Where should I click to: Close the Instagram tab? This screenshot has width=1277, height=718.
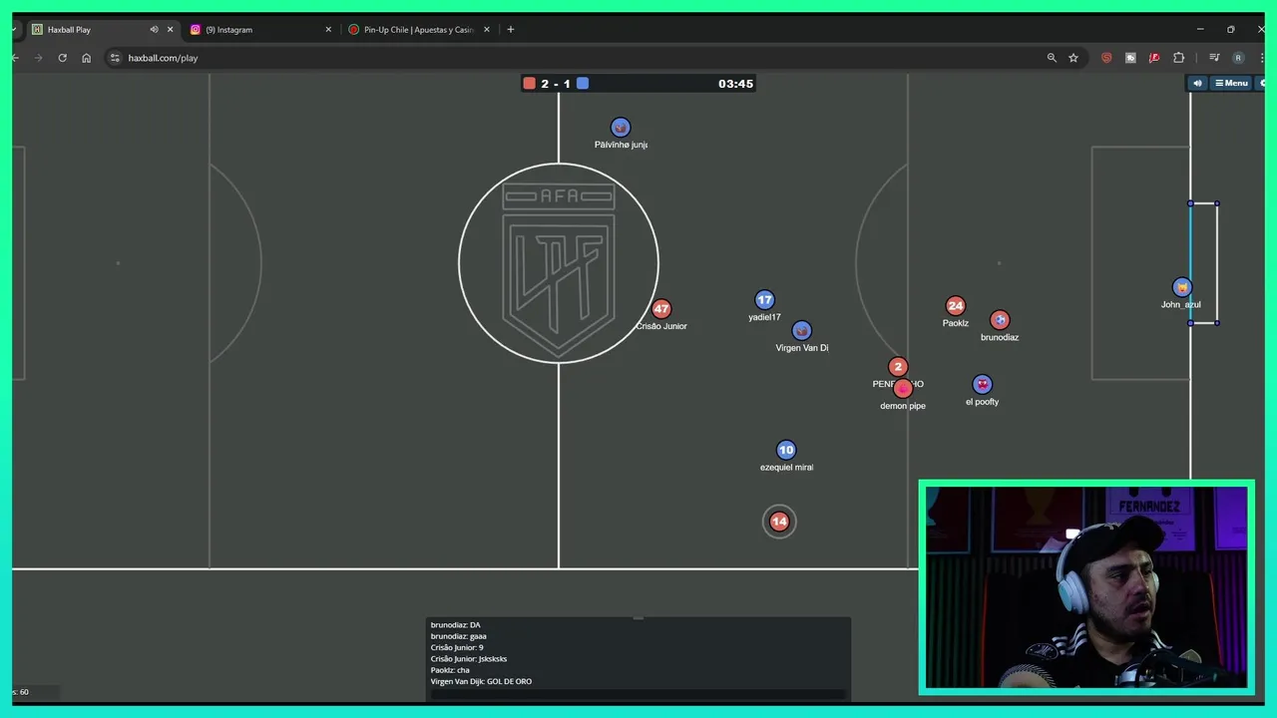tap(328, 30)
